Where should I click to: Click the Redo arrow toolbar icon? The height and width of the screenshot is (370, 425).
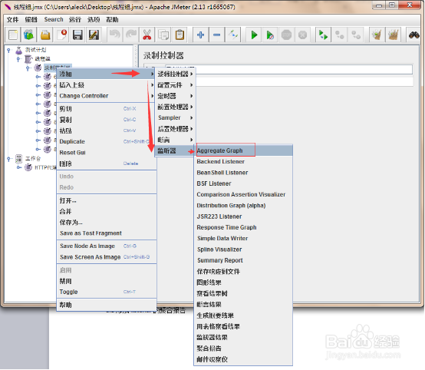[131, 35]
